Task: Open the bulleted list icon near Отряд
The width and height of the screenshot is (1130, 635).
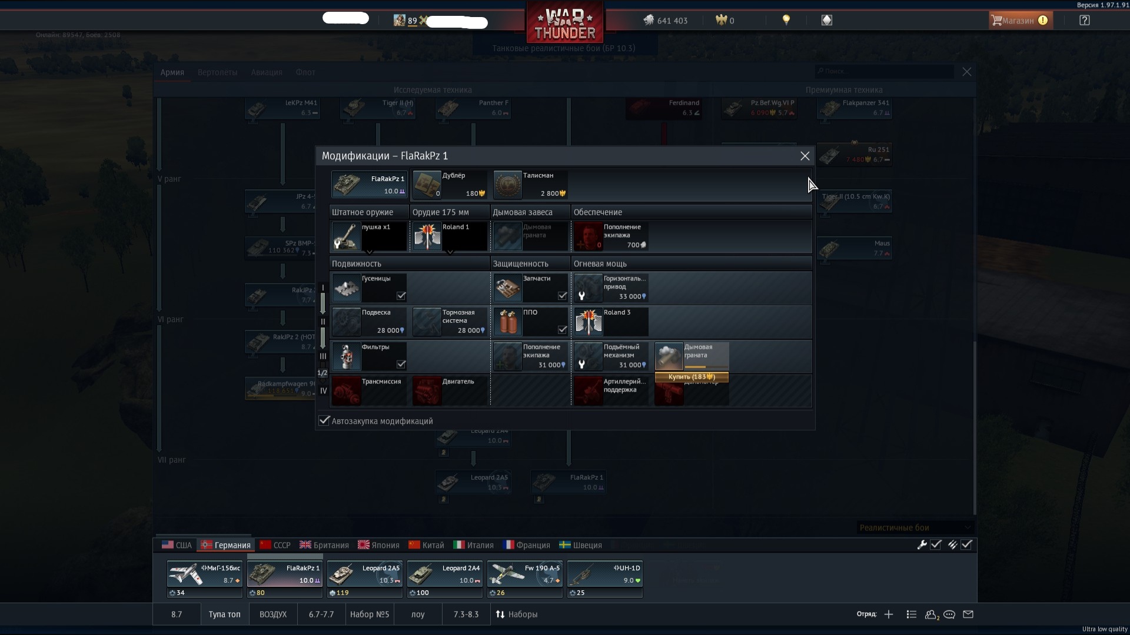Action: tap(912, 614)
